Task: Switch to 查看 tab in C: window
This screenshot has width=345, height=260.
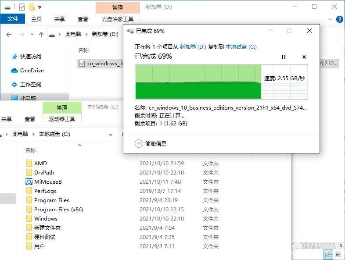Action: click(30, 119)
